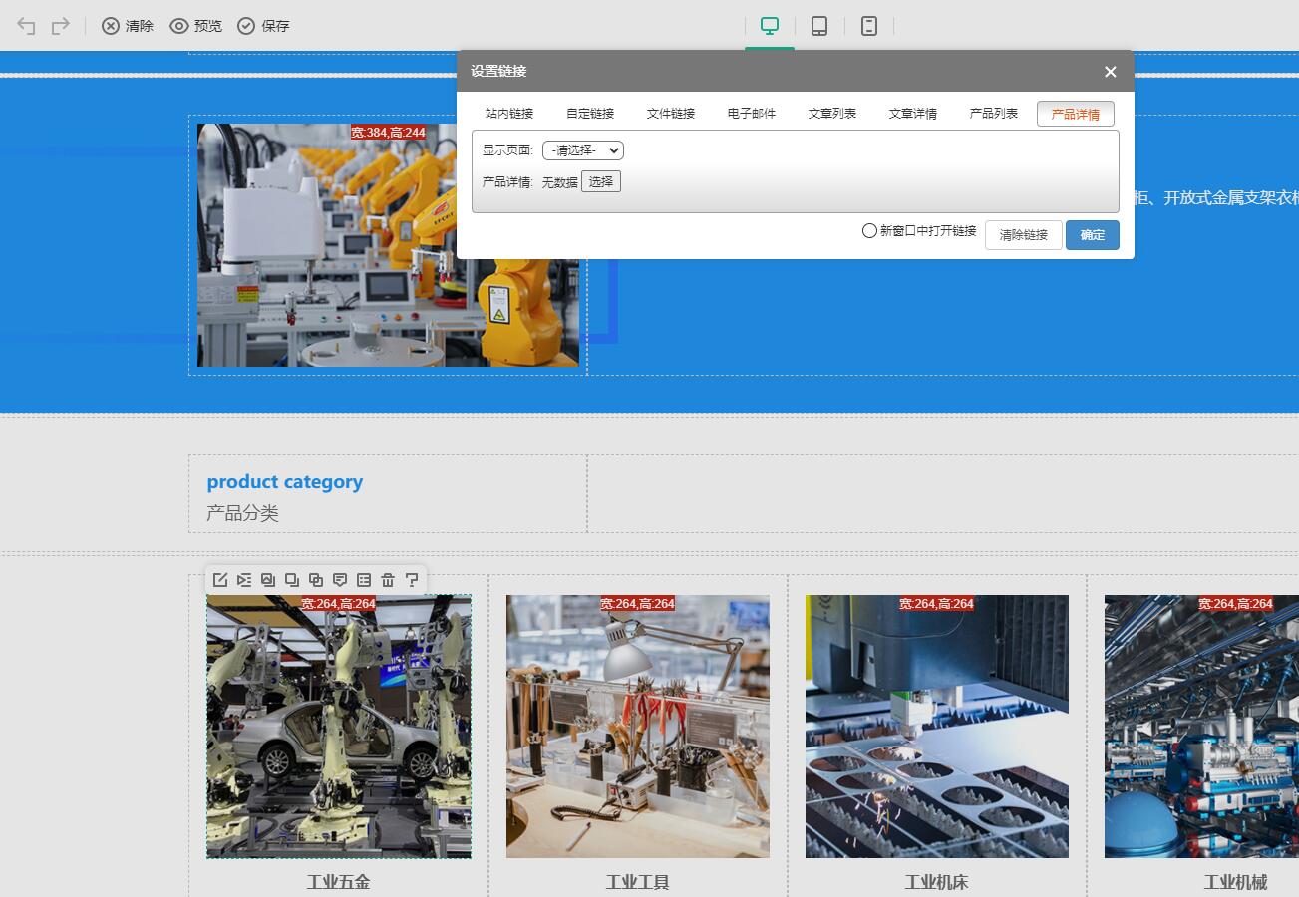The image size is (1299, 897).
Task: Switch to tablet view icon
Action: tap(819, 26)
